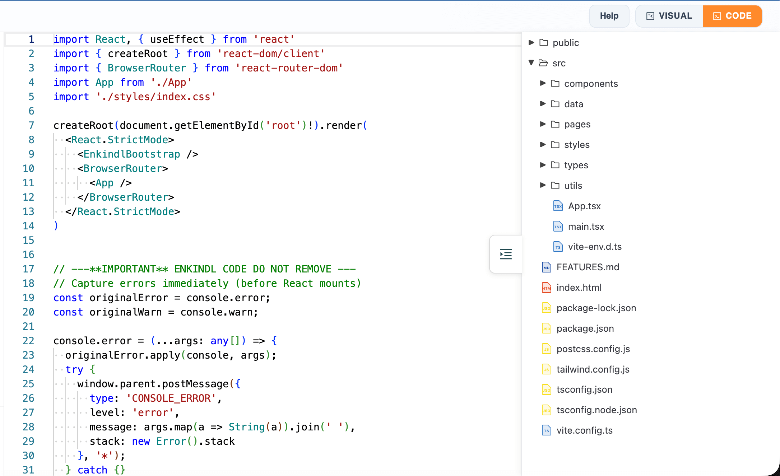The width and height of the screenshot is (780, 476).
Task: Click the tailwind.config.js JS file icon
Action: [547, 369]
